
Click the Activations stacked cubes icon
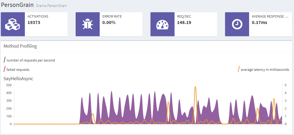(x=13, y=24)
